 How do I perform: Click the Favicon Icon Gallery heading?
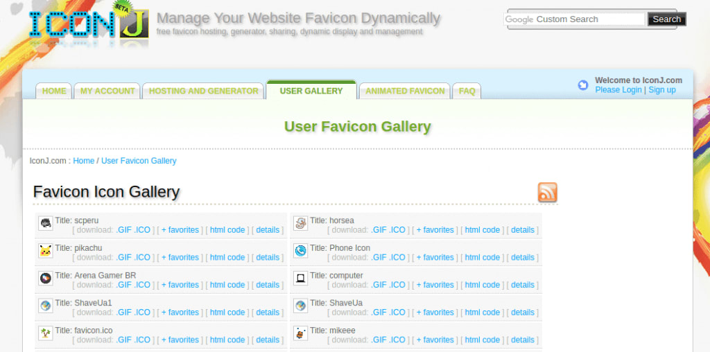(106, 192)
